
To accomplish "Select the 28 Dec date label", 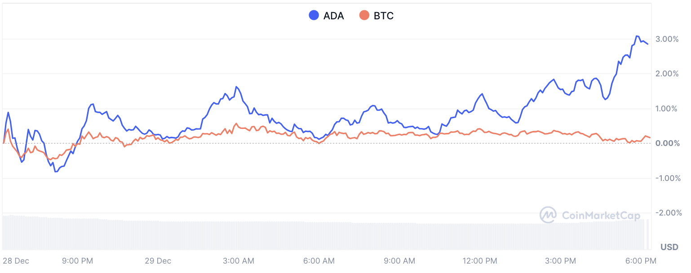I will 15,261.
